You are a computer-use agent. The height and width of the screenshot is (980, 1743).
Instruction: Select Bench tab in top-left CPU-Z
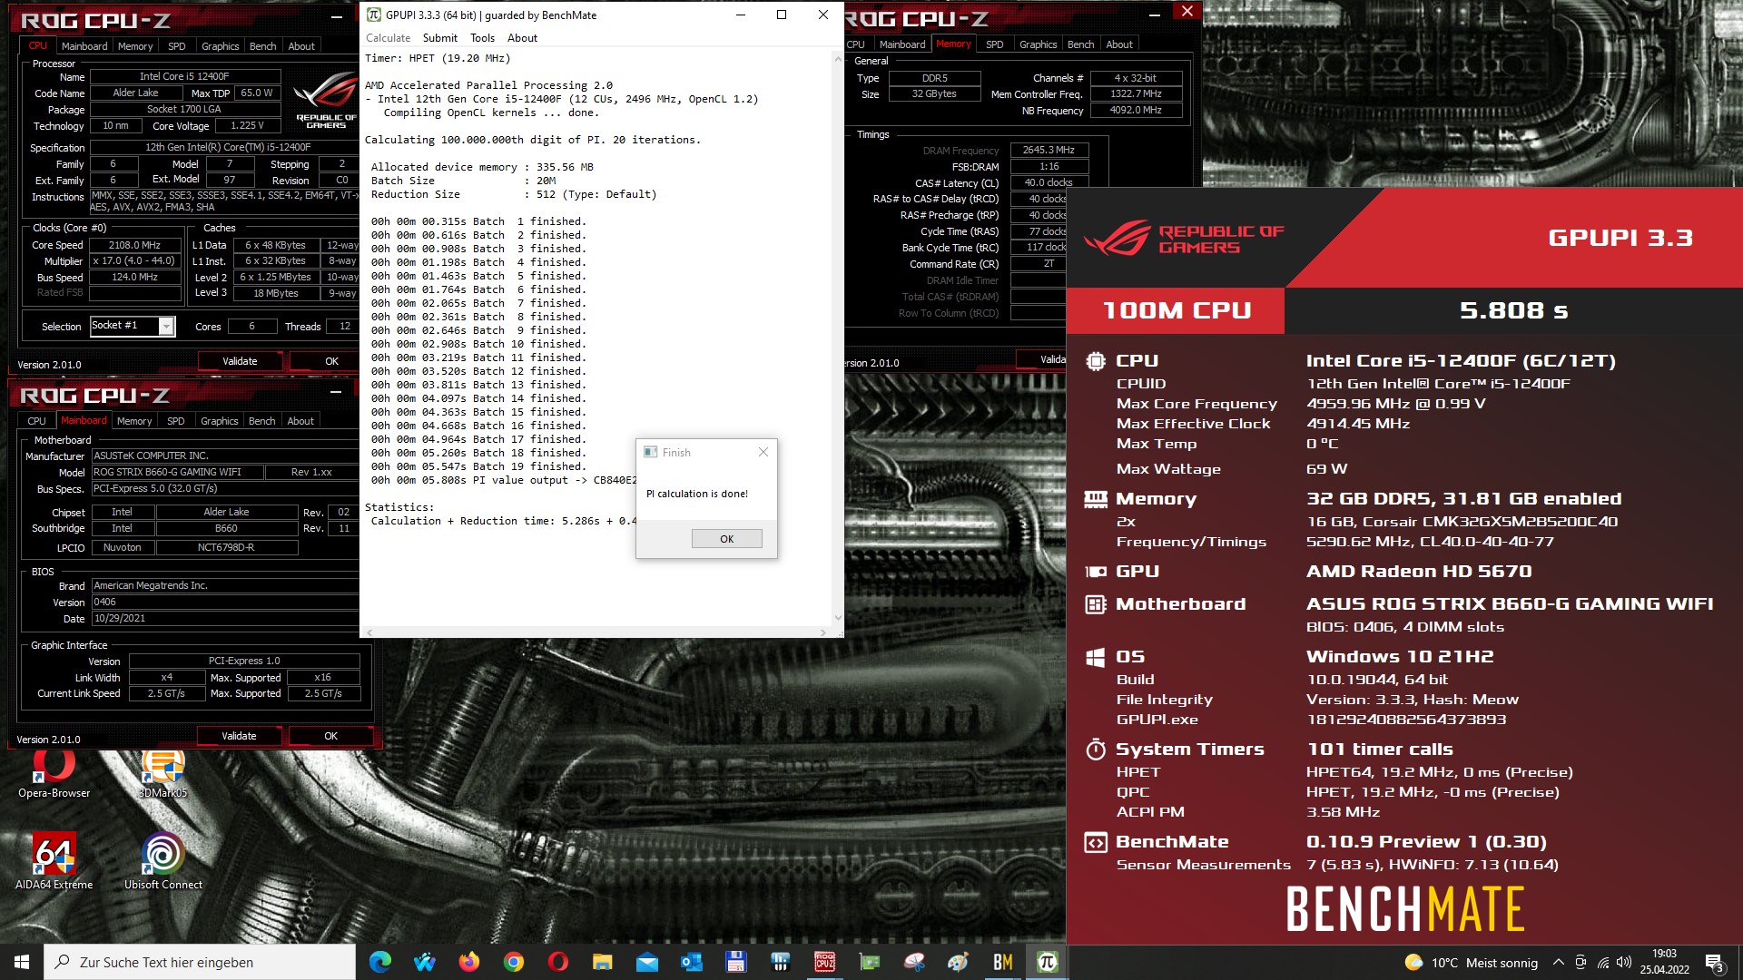click(262, 46)
